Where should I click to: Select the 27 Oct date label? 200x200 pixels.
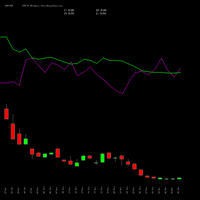pyautogui.click(x=6, y=190)
